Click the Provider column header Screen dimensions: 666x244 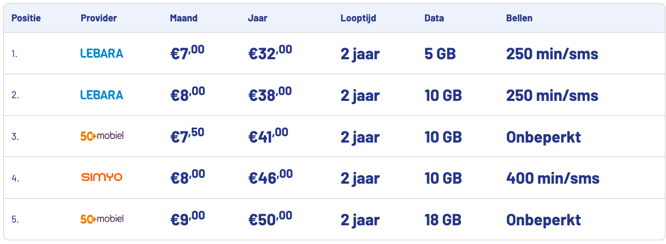click(x=99, y=18)
